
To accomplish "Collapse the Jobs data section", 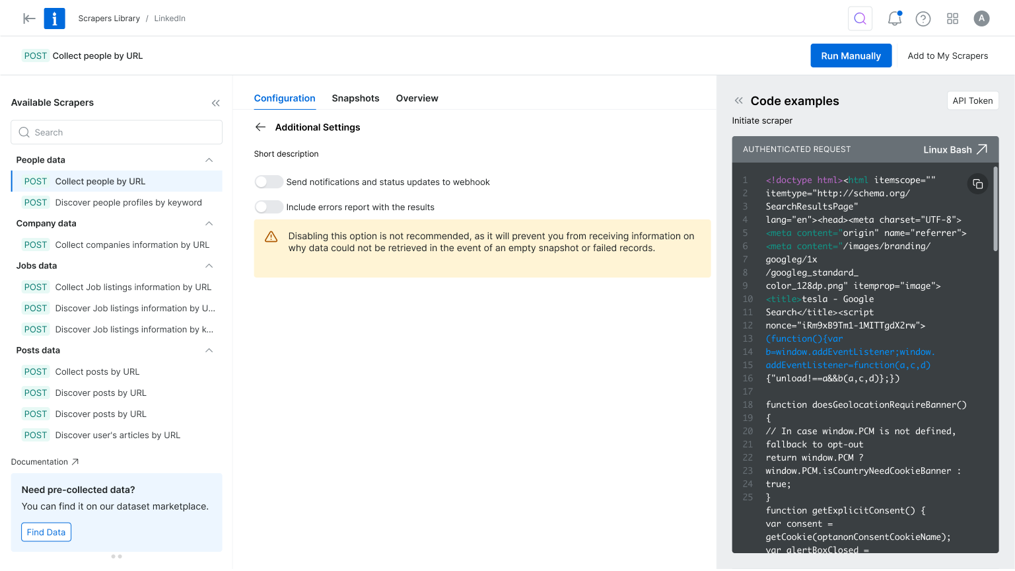I will (209, 266).
